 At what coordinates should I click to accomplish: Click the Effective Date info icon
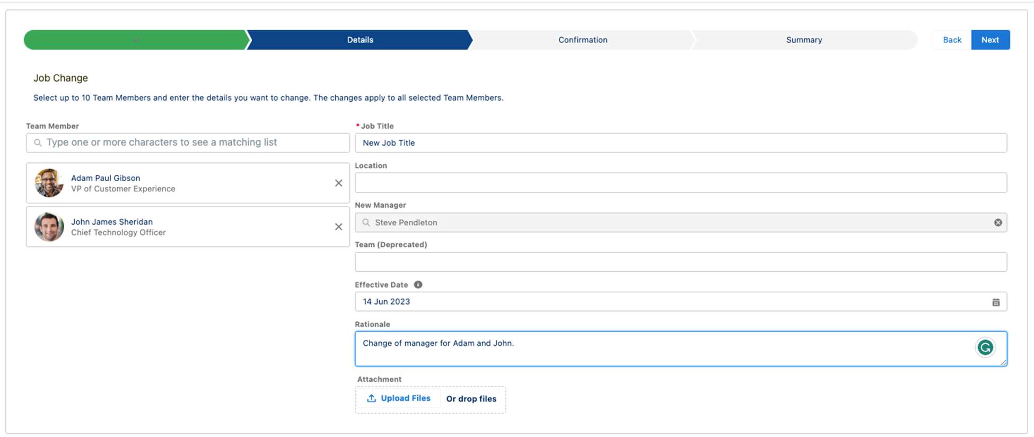click(418, 285)
